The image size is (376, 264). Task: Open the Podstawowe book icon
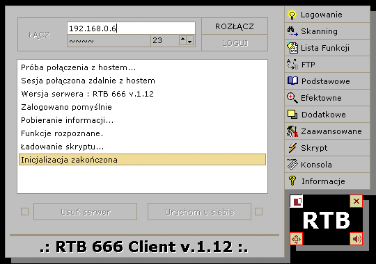tap(292, 81)
